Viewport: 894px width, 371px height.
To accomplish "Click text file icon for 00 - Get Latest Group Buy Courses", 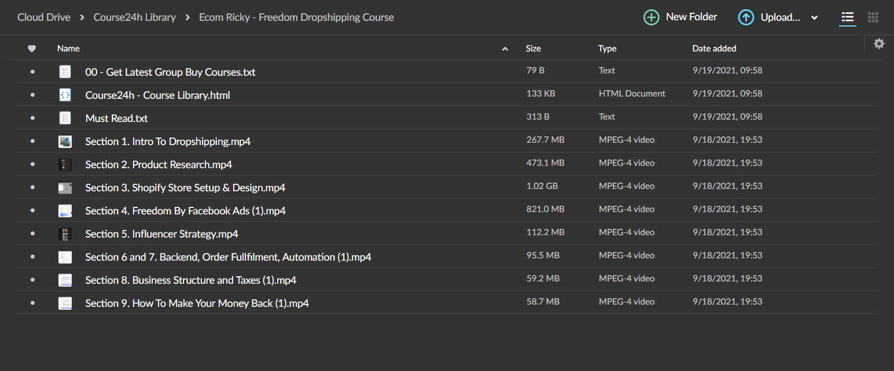I will pyautogui.click(x=65, y=72).
